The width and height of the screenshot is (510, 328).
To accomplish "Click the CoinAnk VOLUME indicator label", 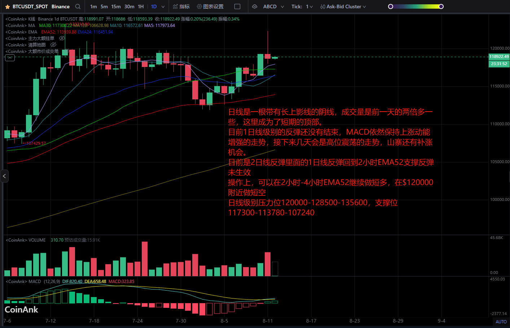I will coord(26,240).
